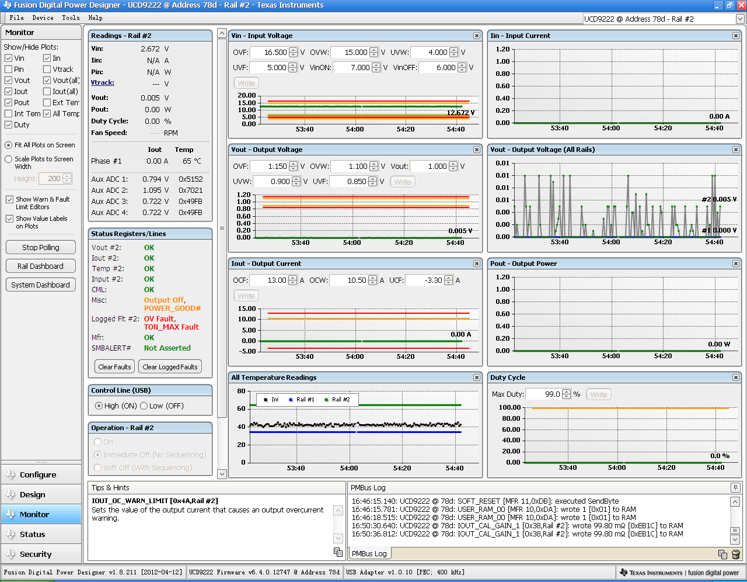Click the Vin OVW value stepper
Viewport: 747px width, 582px height.
pyautogui.click(x=373, y=53)
